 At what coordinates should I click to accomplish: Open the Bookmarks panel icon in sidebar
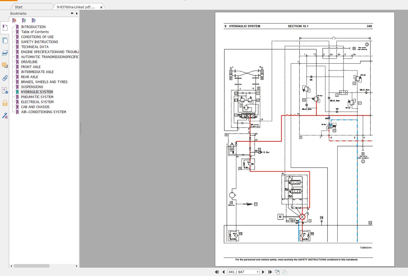tap(5, 28)
